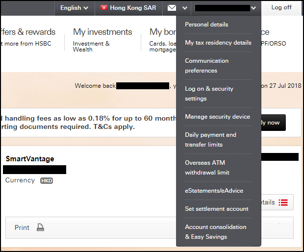Viewport: 304px width, 252px height.
Task: Open Daily payment and transfer limits
Action: pos(210,140)
